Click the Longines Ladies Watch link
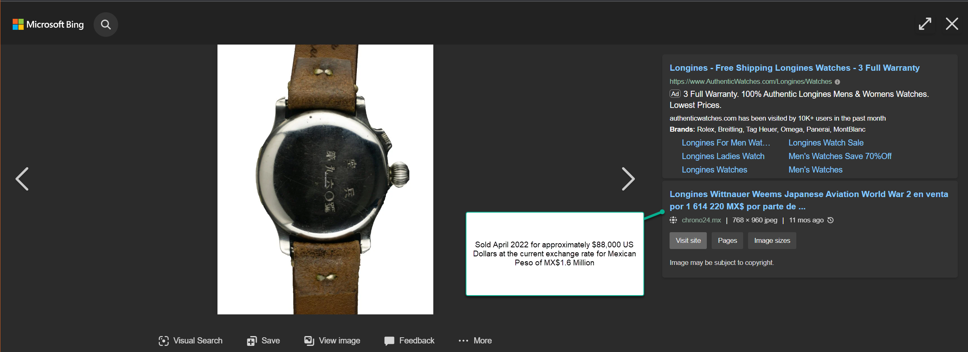Screen dimensions: 968x352 [x=723, y=156]
